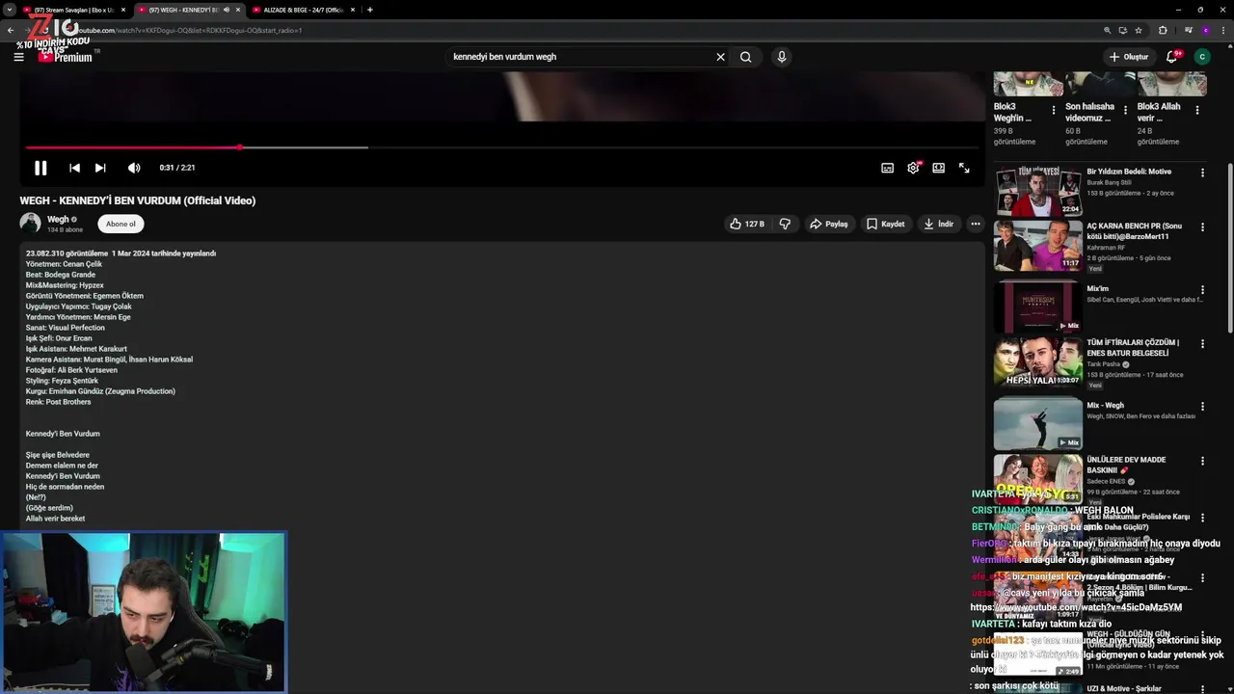1234x694 pixels.
Task: Open options for AÇ KARNA BENCH PR
Action: (1202, 227)
